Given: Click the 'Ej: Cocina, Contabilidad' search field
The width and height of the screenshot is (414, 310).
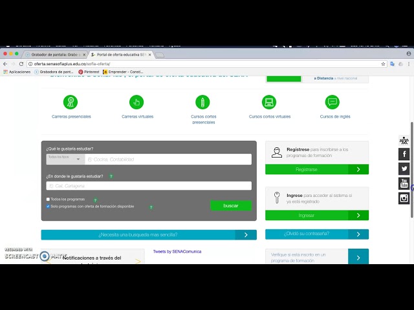Looking at the screenshot, I should coord(168,160).
